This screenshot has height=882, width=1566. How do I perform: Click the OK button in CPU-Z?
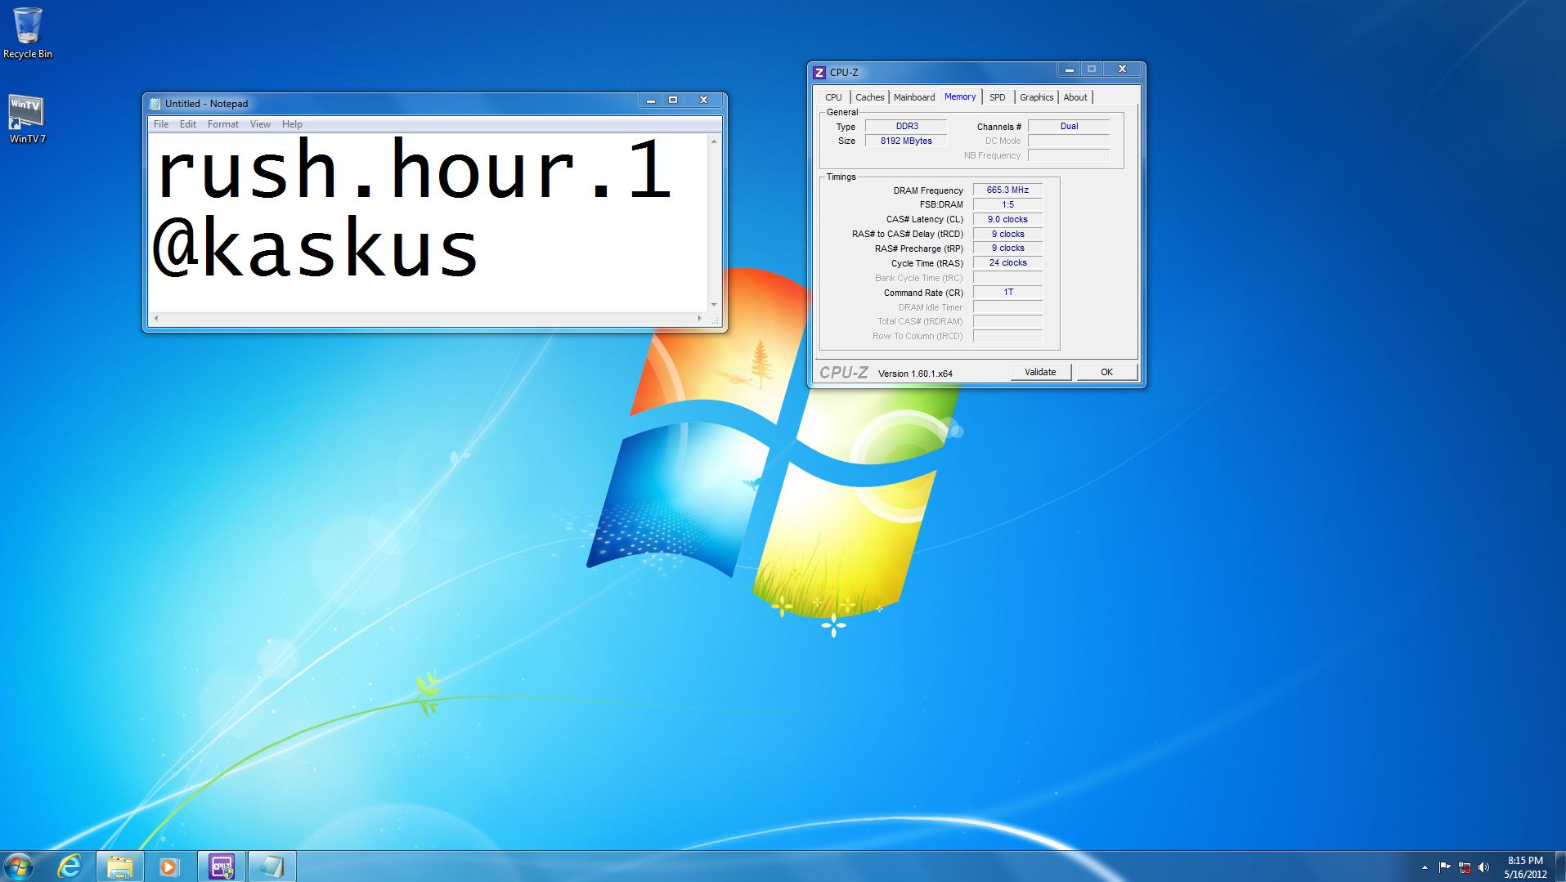(1106, 372)
